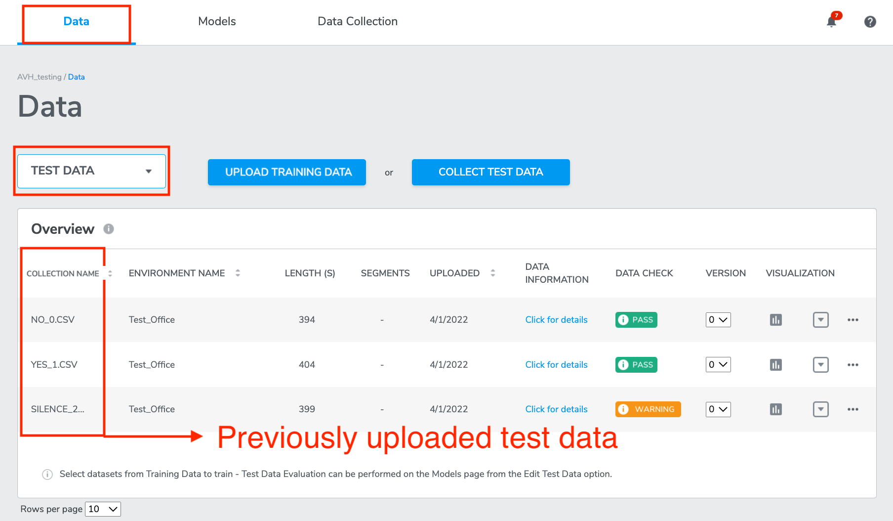Switch to the Data Collection tab
Viewport: 893px width, 521px height.
(358, 21)
